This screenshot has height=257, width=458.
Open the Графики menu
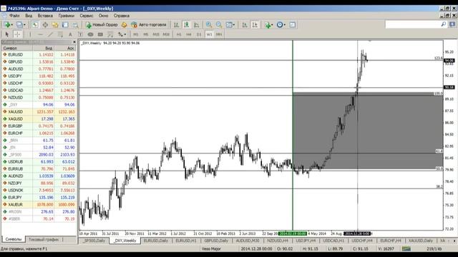[66, 16]
